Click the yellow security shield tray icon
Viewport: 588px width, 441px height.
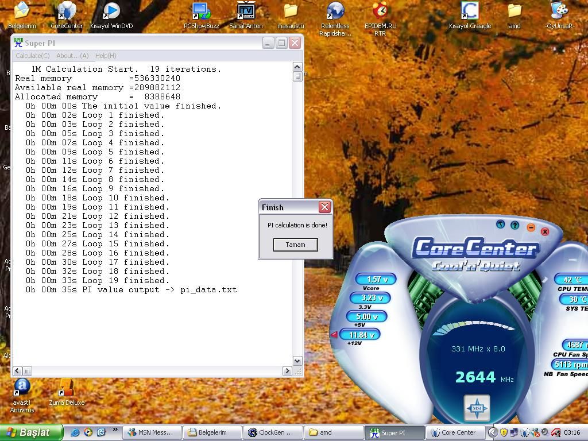click(x=504, y=433)
